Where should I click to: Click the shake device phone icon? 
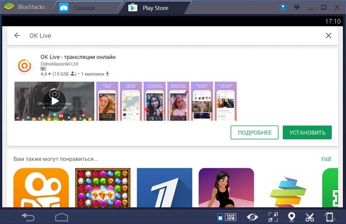click(x=330, y=217)
